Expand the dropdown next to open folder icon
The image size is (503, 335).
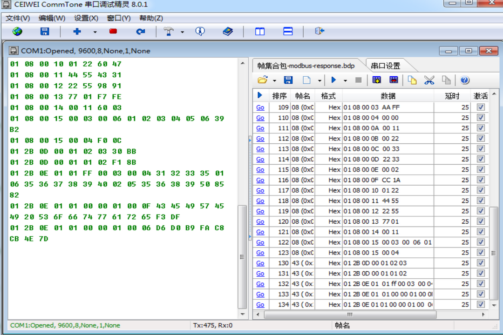tap(274, 80)
